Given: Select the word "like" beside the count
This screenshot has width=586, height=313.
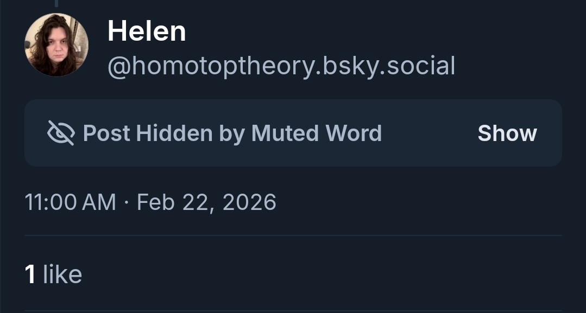Looking at the screenshot, I should (62, 274).
